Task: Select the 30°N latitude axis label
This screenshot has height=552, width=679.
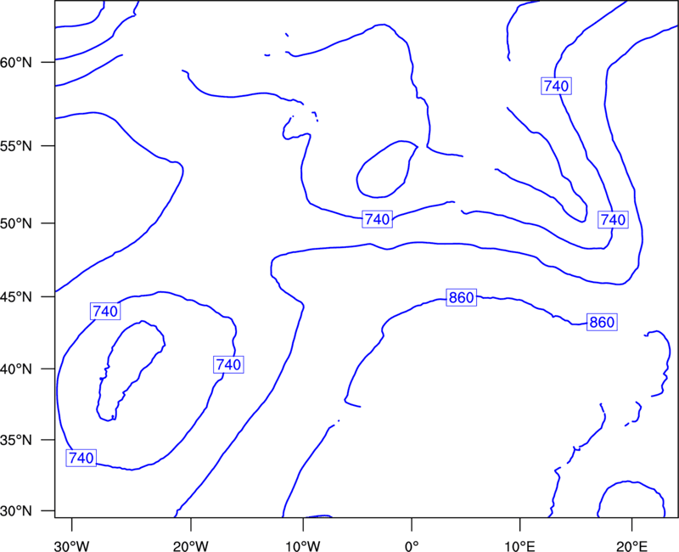Action: 16,511
